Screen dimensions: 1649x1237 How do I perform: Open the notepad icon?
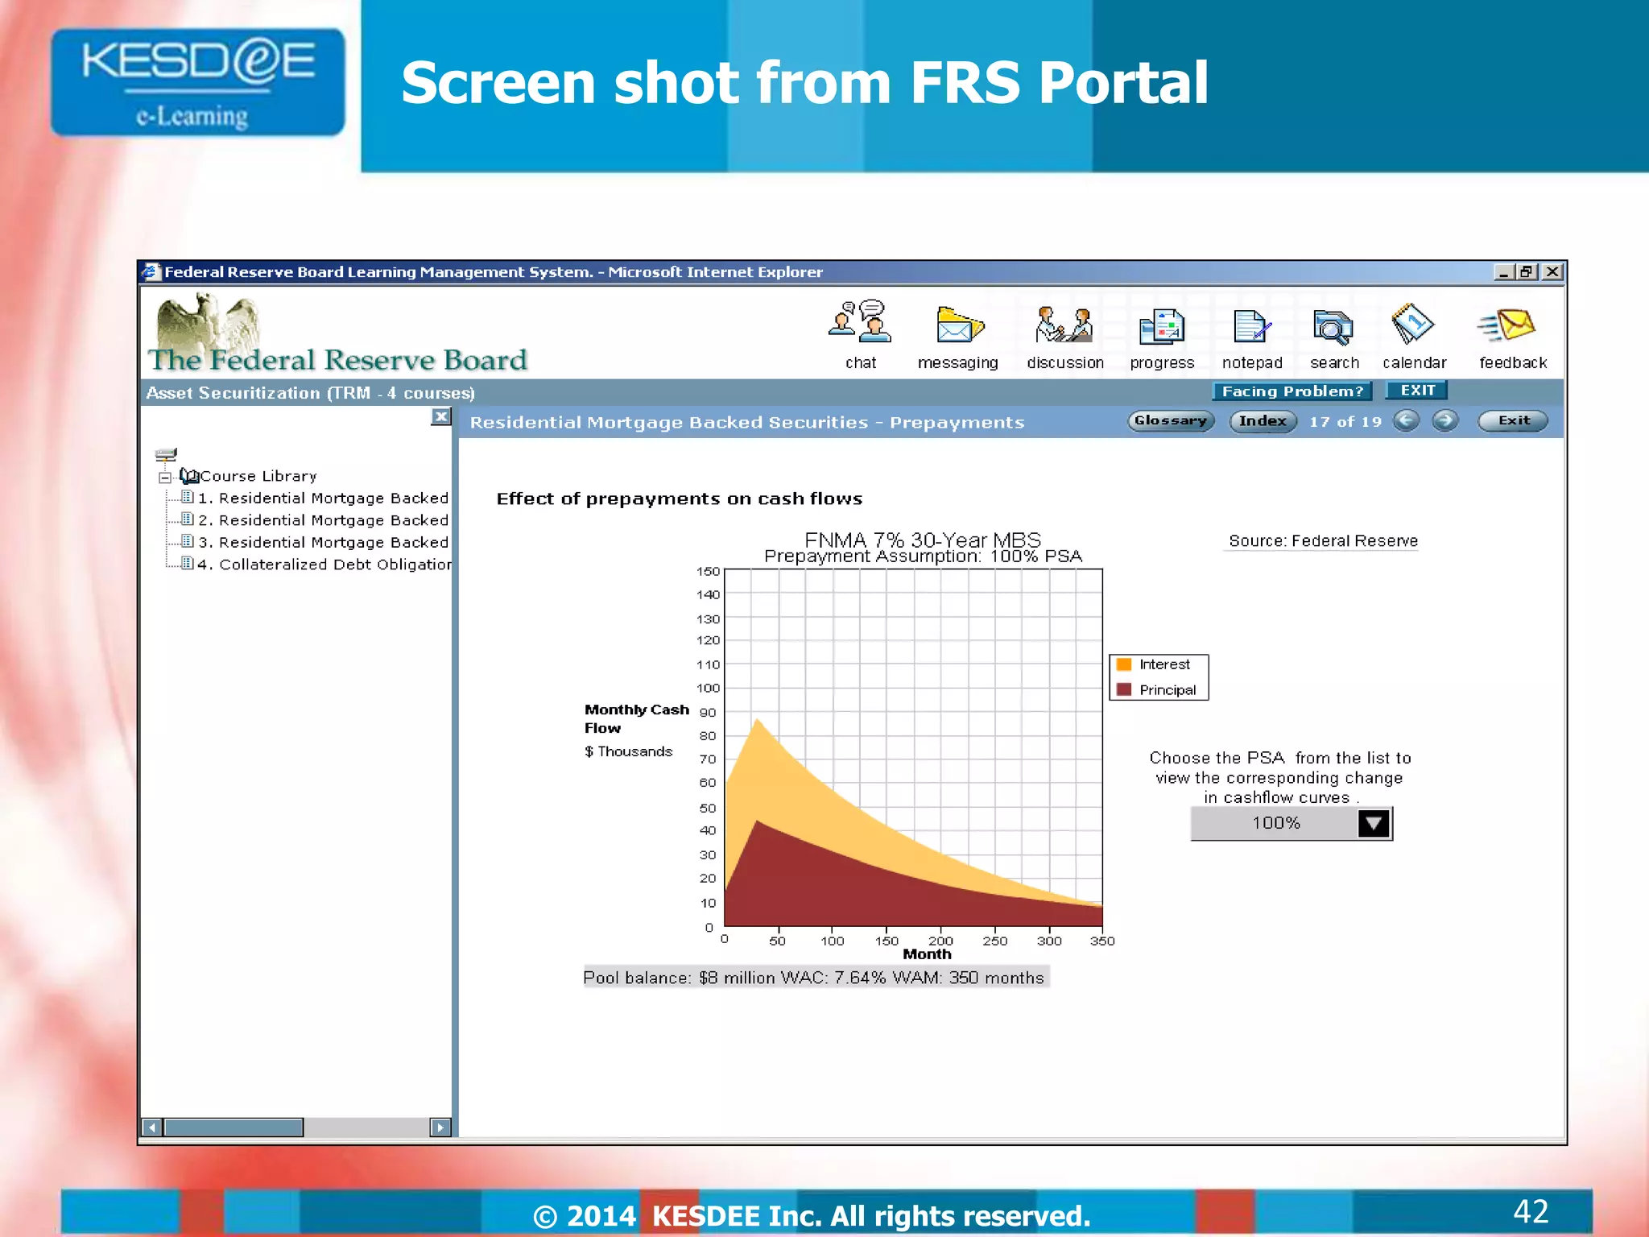click(1251, 326)
